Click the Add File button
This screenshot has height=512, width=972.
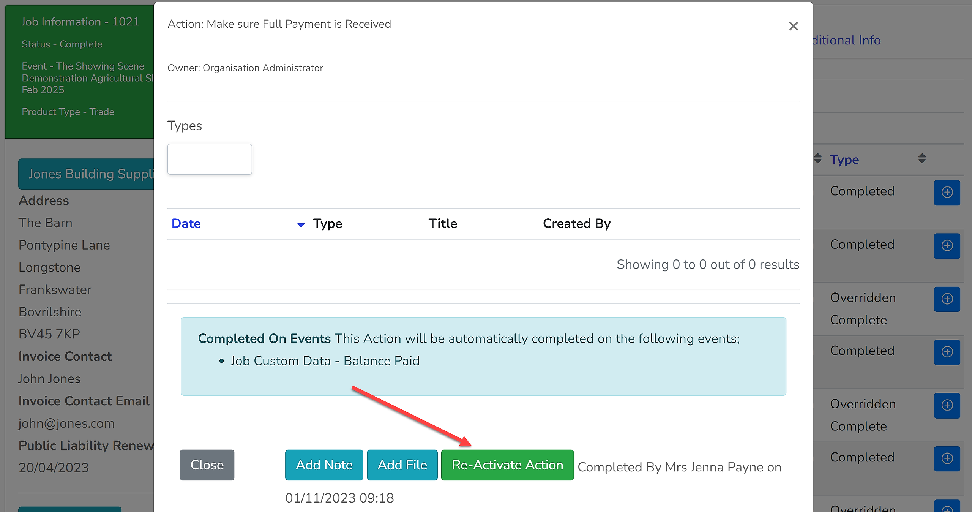(402, 465)
